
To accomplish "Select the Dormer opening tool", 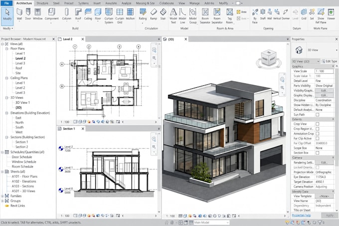I will click(x=286, y=14).
